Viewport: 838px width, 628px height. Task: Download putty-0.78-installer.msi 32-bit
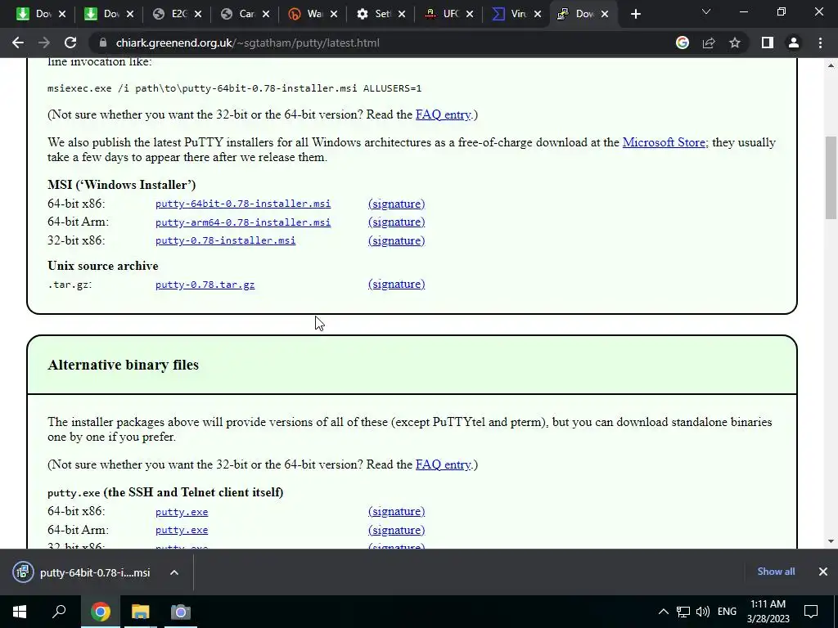point(225,241)
